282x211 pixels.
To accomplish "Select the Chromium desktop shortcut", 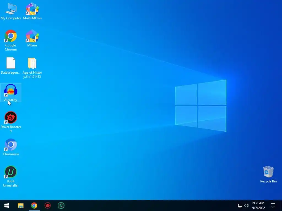I will (11, 147).
